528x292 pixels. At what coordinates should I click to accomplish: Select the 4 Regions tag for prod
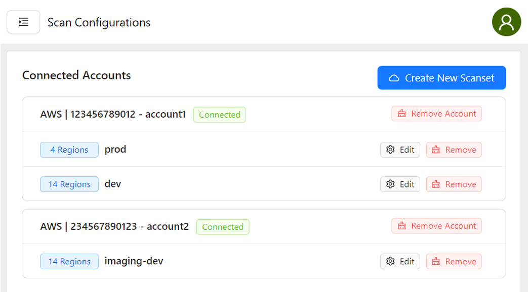69,150
